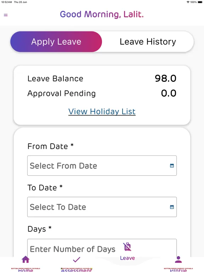Image resolution: width=204 pixels, height=272 pixels.
Task: Focus the Enter Number of Days field
Action: [102, 248]
